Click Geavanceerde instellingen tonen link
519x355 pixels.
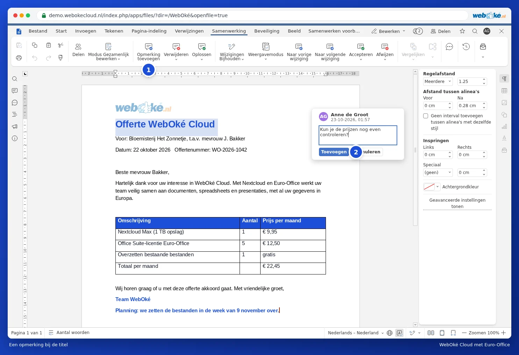click(x=457, y=203)
